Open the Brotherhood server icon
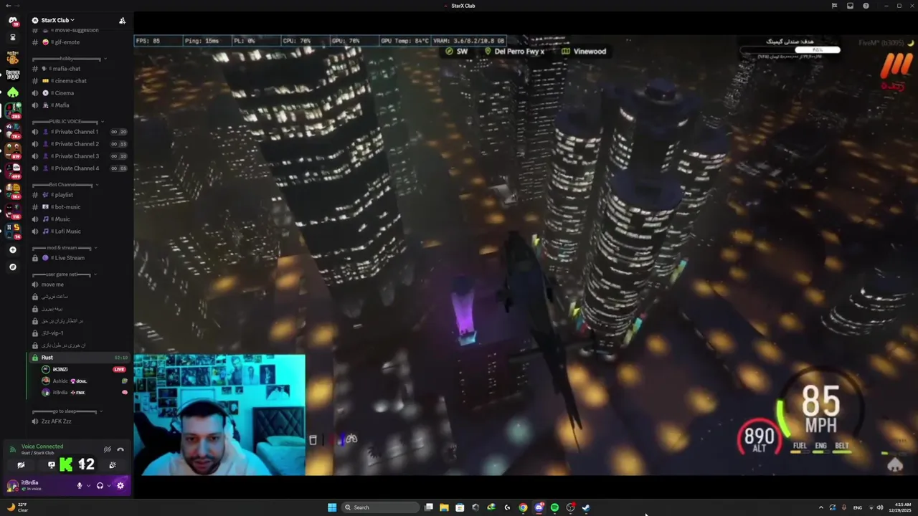 click(x=12, y=75)
